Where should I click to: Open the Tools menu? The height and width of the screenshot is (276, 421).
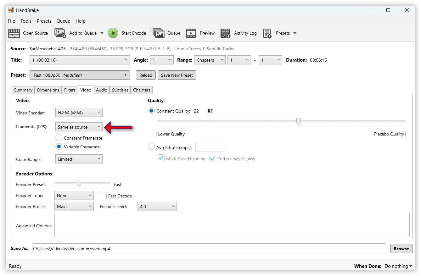coord(26,21)
